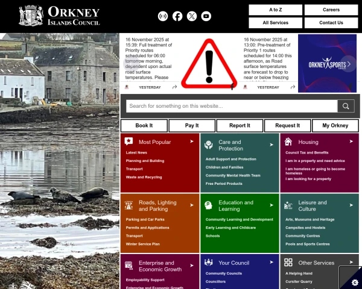Expand Roads, Lighting and Parking arrow

tap(192, 205)
